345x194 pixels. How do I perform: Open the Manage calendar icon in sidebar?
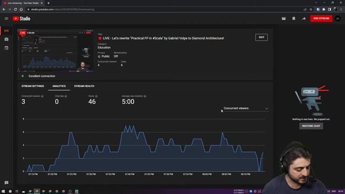[6, 48]
